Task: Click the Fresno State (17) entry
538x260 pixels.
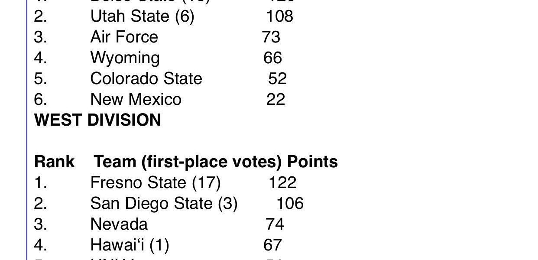Action: [156, 183]
